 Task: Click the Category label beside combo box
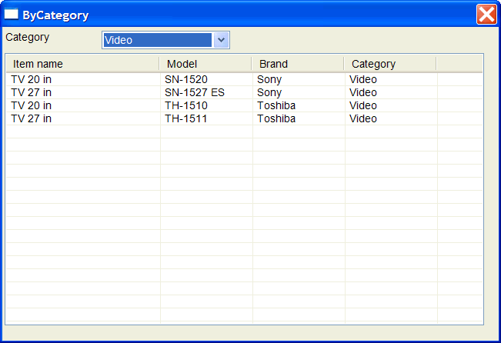[x=28, y=38]
